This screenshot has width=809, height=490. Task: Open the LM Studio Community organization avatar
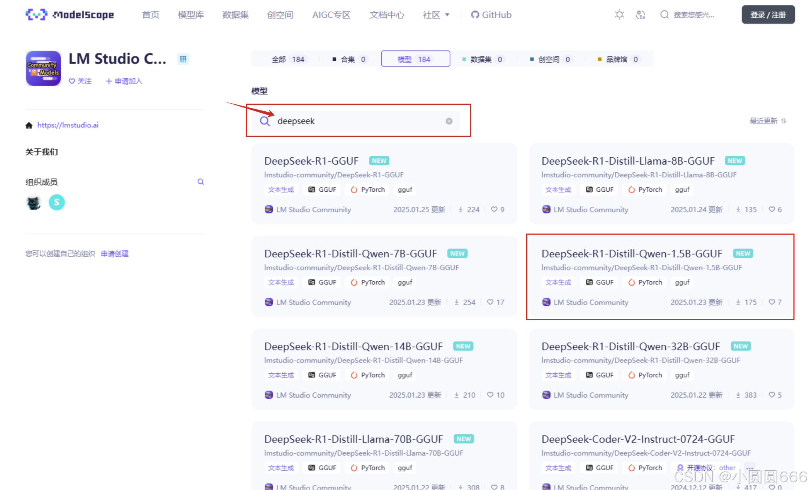(43, 68)
